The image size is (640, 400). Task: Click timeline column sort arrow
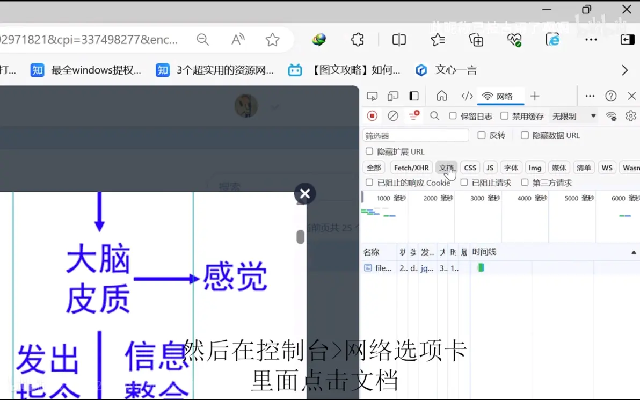[634, 253]
